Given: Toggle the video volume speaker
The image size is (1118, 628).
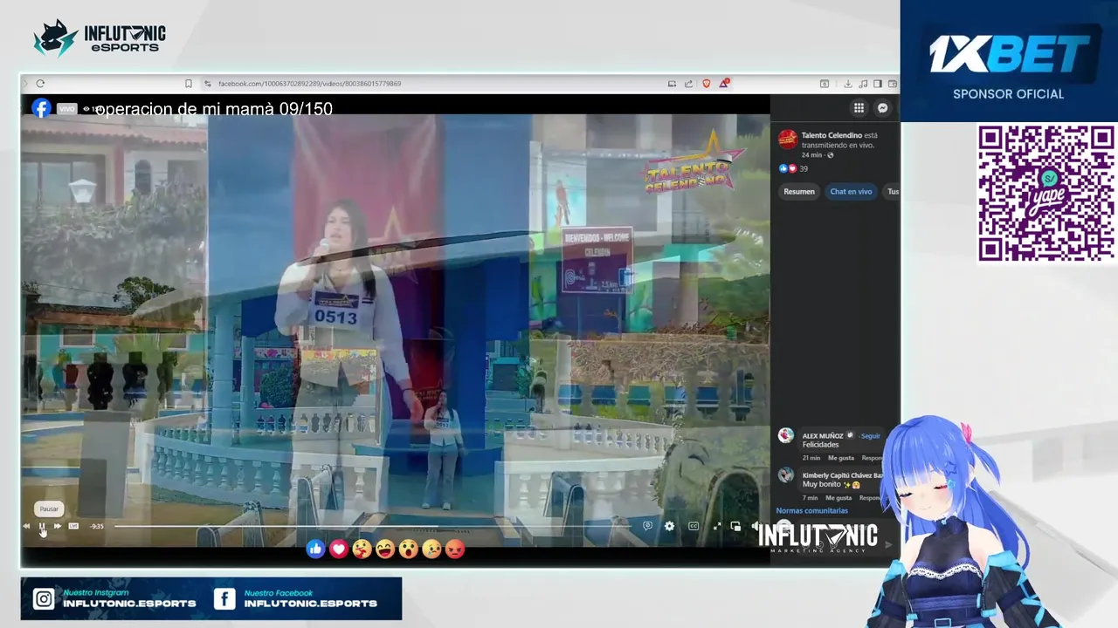Looking at the screenshot, I should [x=756, y=526].
